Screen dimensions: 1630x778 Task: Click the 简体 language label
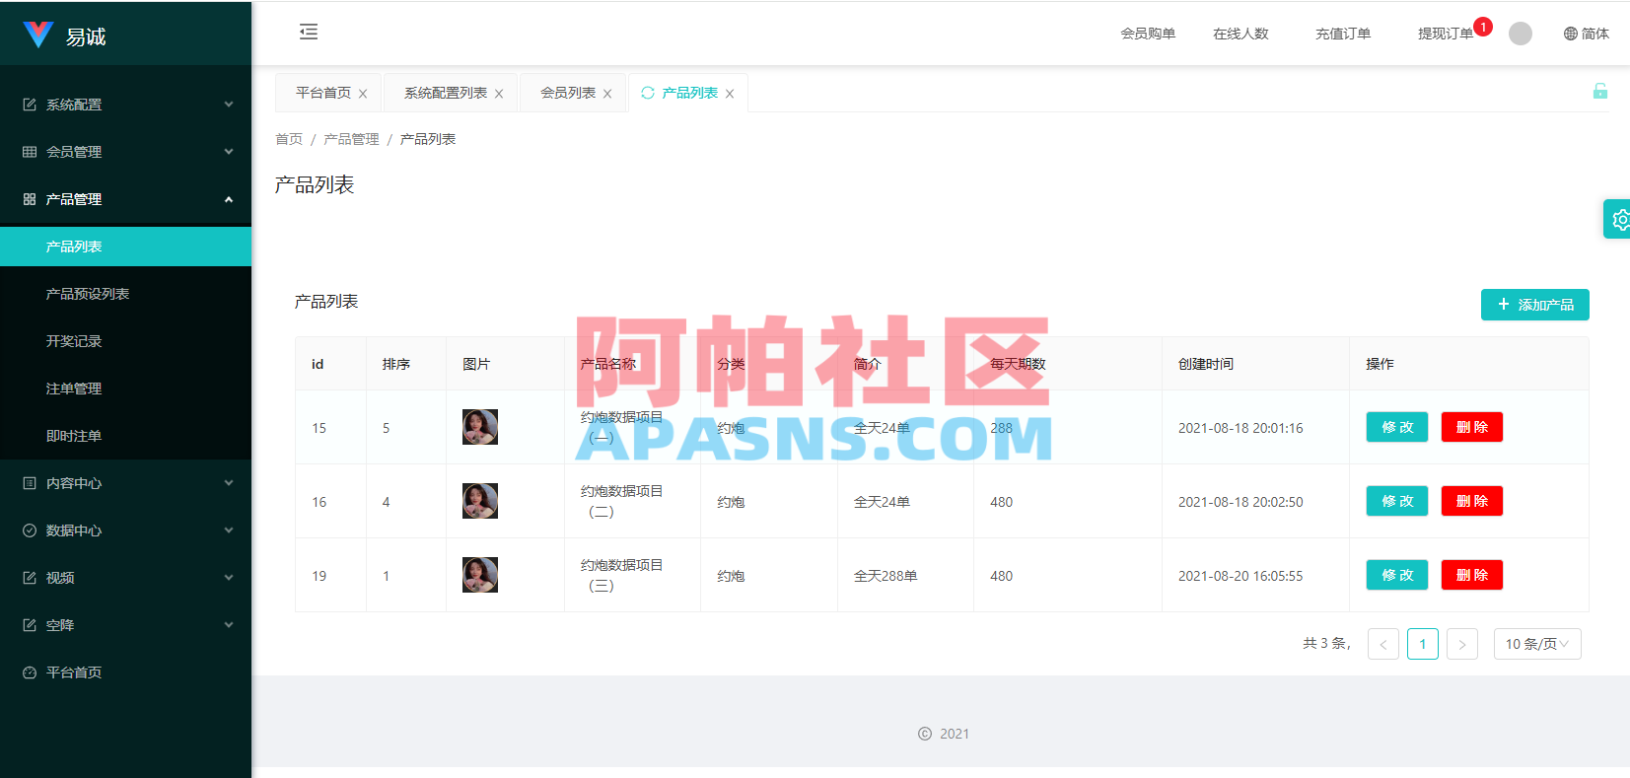click(1595, 34)
